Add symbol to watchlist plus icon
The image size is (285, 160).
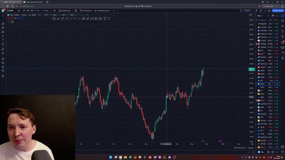point(269,16)
